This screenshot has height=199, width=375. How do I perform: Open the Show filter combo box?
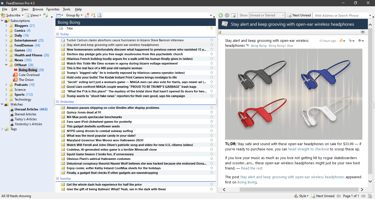coord(267,15)
